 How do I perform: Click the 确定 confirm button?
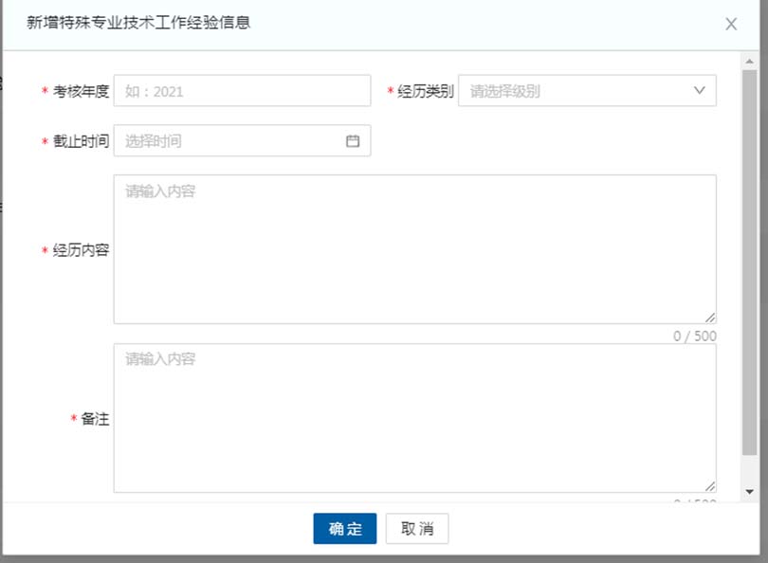344,529
